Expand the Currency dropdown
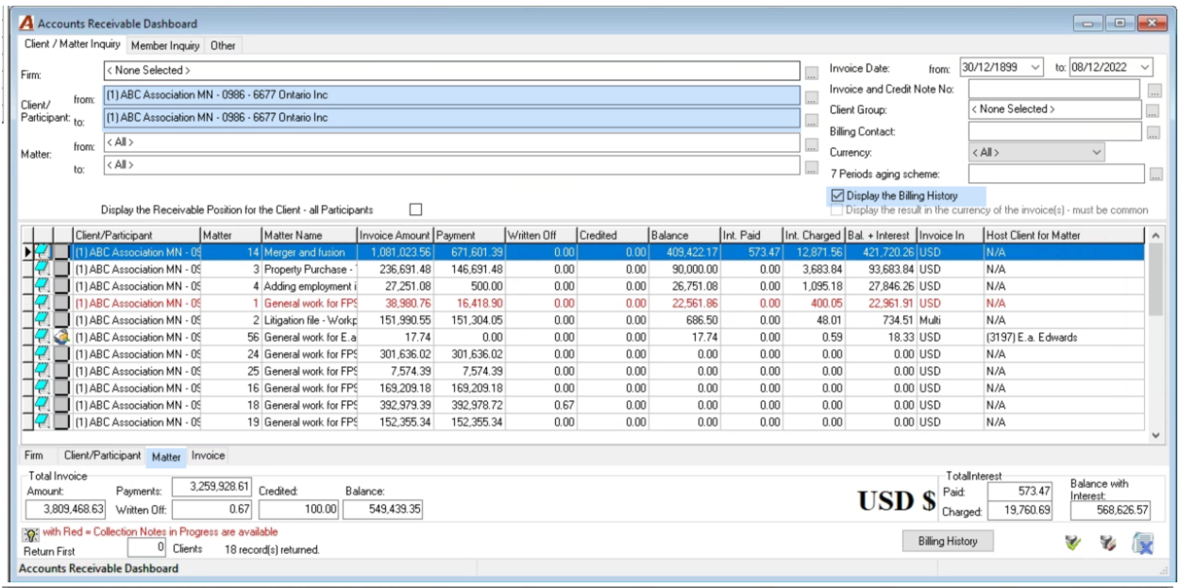 coord(1096,152)
